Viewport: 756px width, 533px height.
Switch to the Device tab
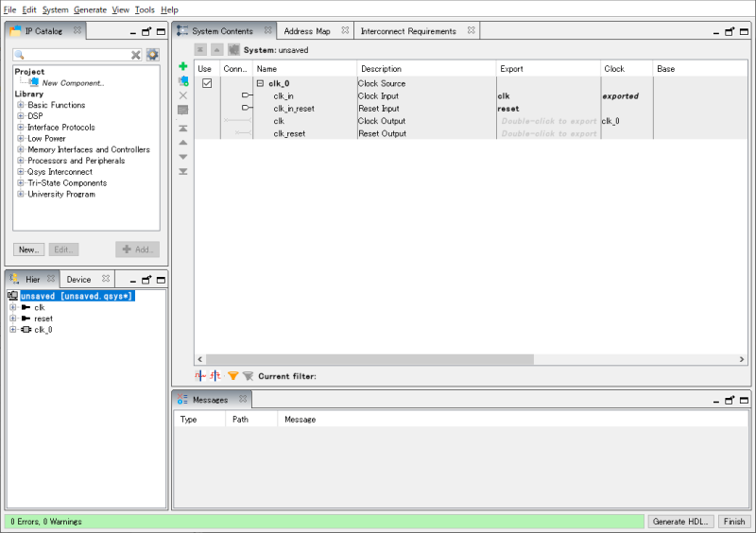click(x=78, y=280)
